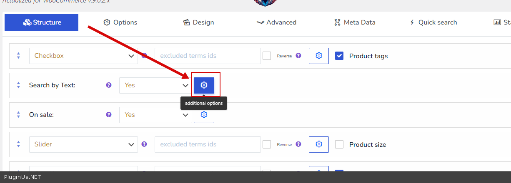Image resolution: width=511 pixels, height=183 pixels.
Task: Open the Slider view type dropdown
Action: 83,144
